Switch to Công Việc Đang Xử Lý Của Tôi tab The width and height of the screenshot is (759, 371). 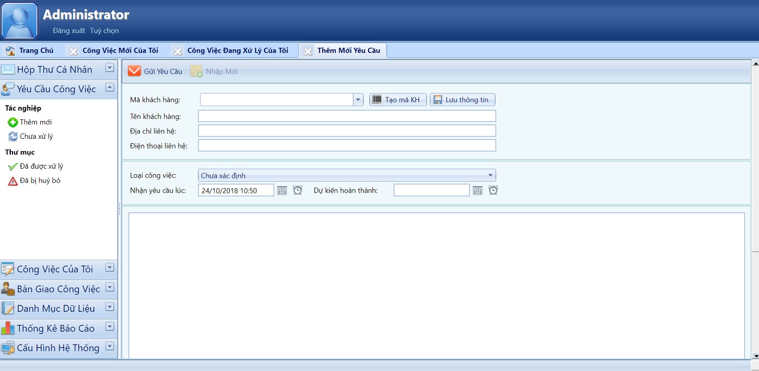click(237, 50)
